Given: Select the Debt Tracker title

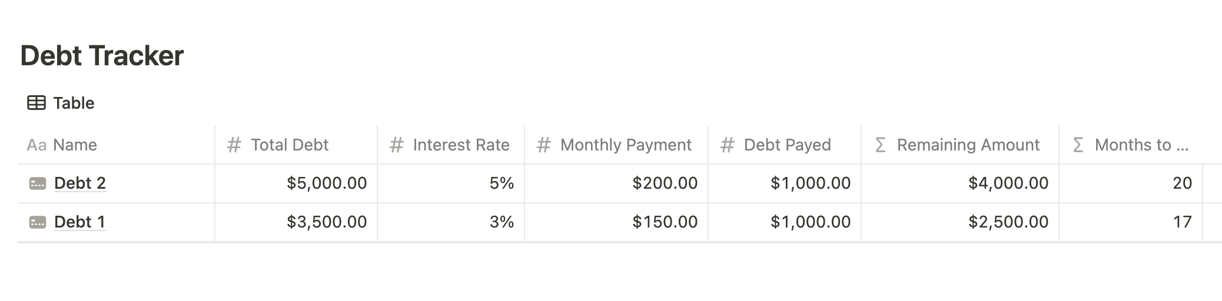Looking at the screenshot, I should pos(102,56).
